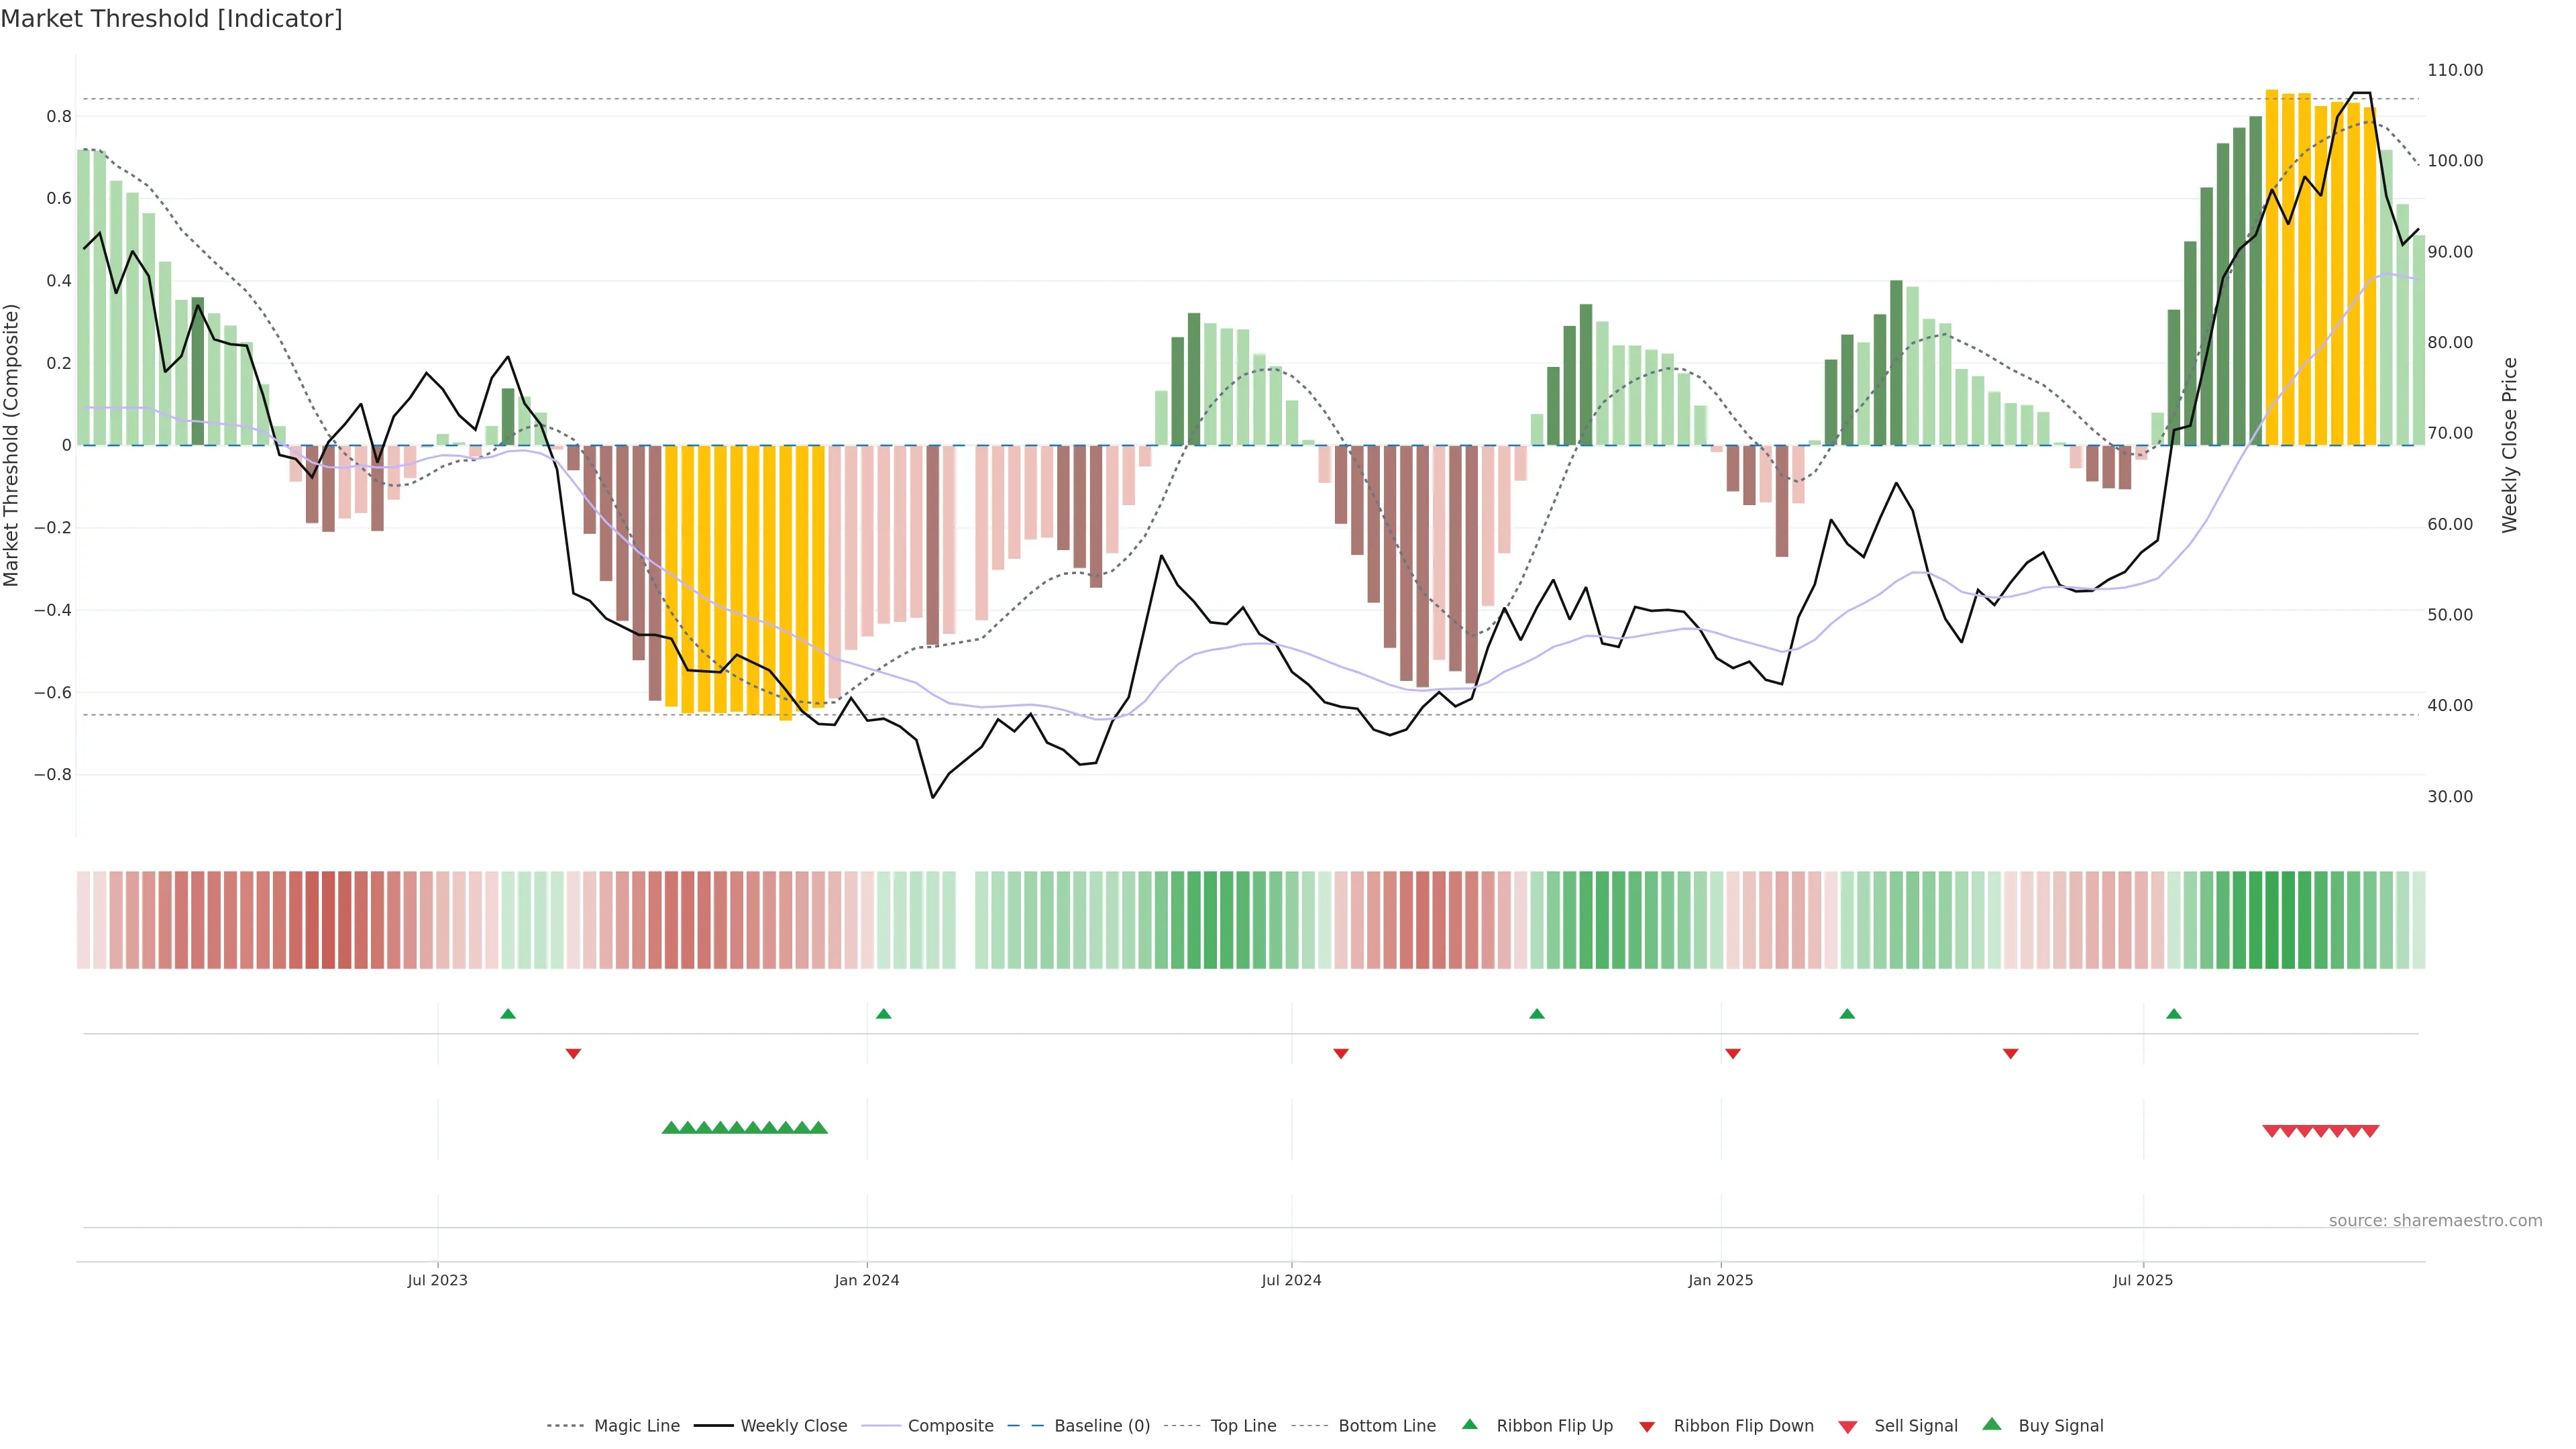Click the last red sell signal triangle
Viewport: 2576px width, 1449px height.
(x=2370, y=1131)
